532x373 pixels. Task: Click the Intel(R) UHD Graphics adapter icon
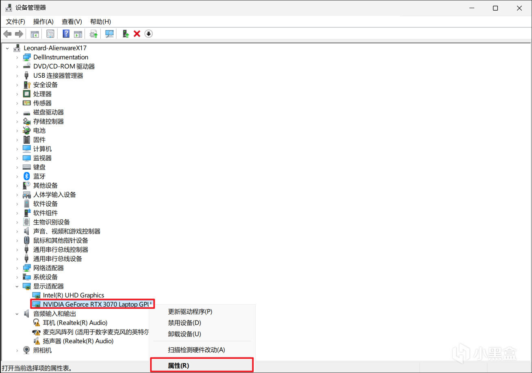(37, 295)
